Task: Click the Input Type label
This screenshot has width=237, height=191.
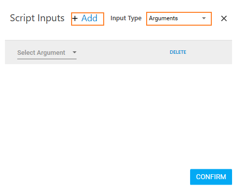Action: (x=126, y=18)
